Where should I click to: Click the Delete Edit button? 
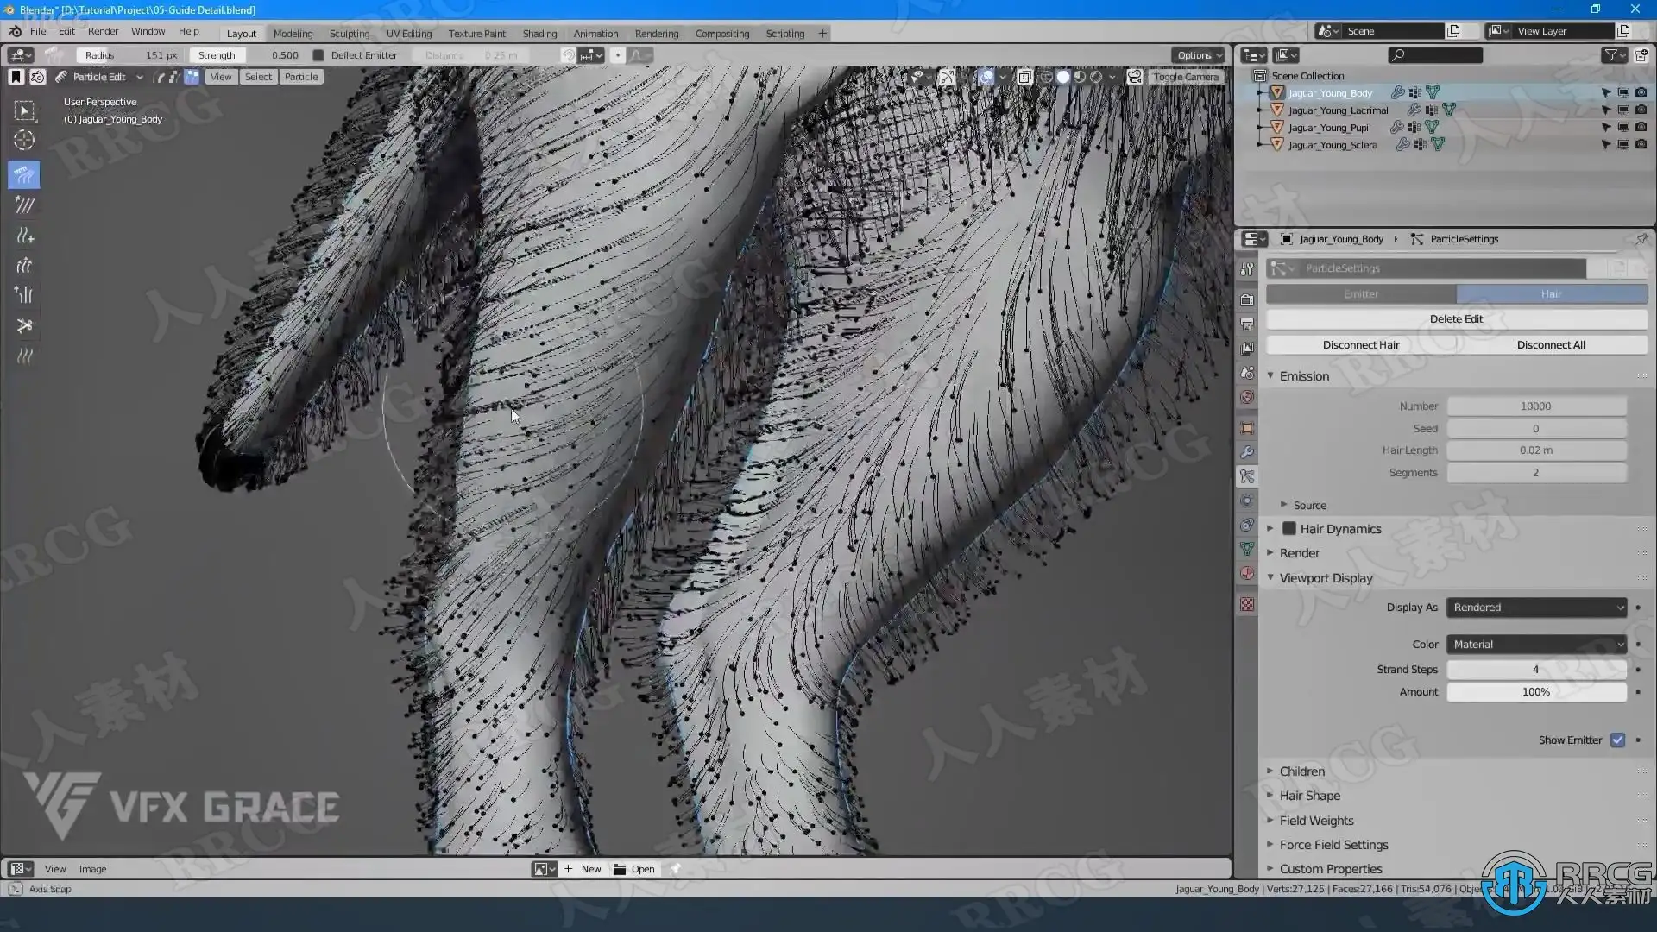[x=1456, y=319]
